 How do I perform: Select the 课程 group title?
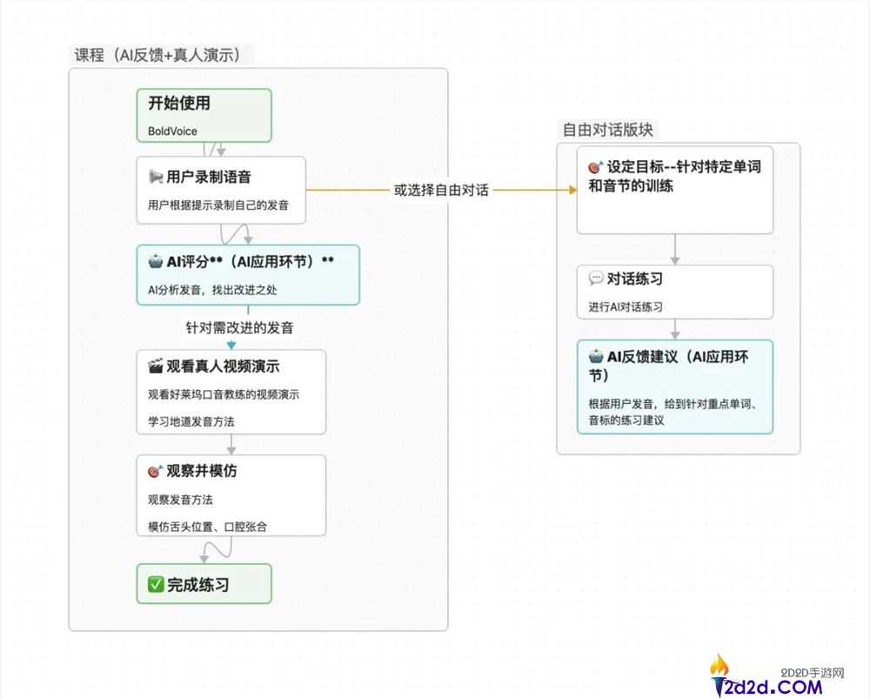[158, 54]
